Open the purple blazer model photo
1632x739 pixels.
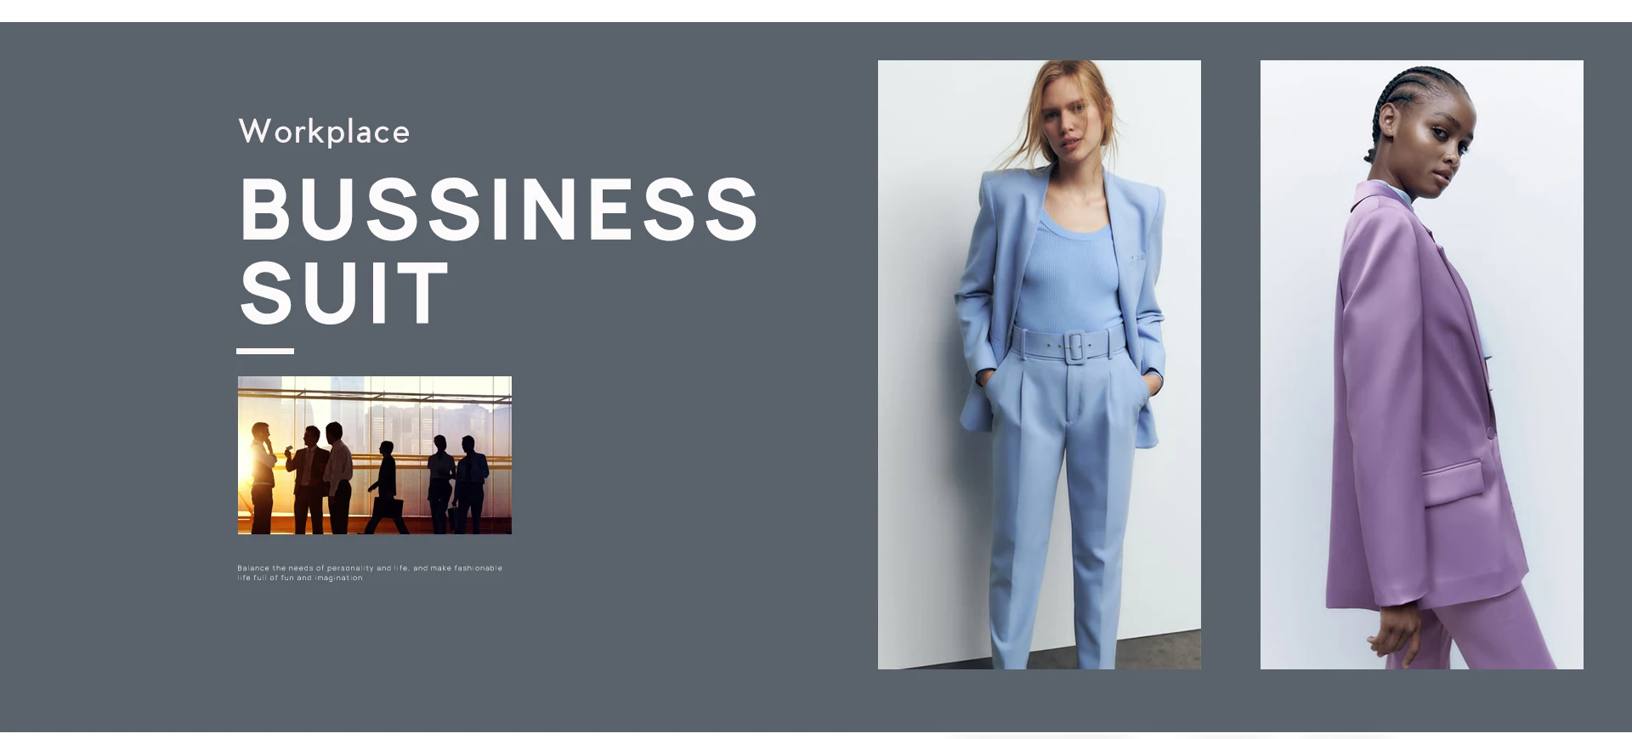click(1422, 364)
